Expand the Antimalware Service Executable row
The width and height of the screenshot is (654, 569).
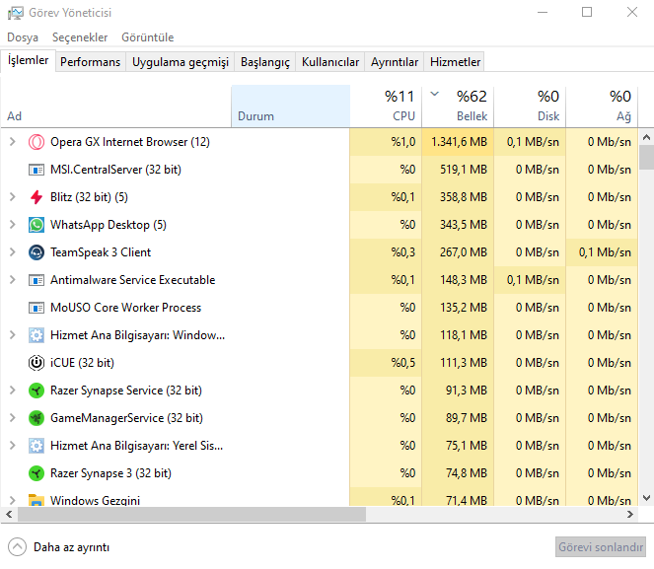pyautogui.click(x=12, y=280)
